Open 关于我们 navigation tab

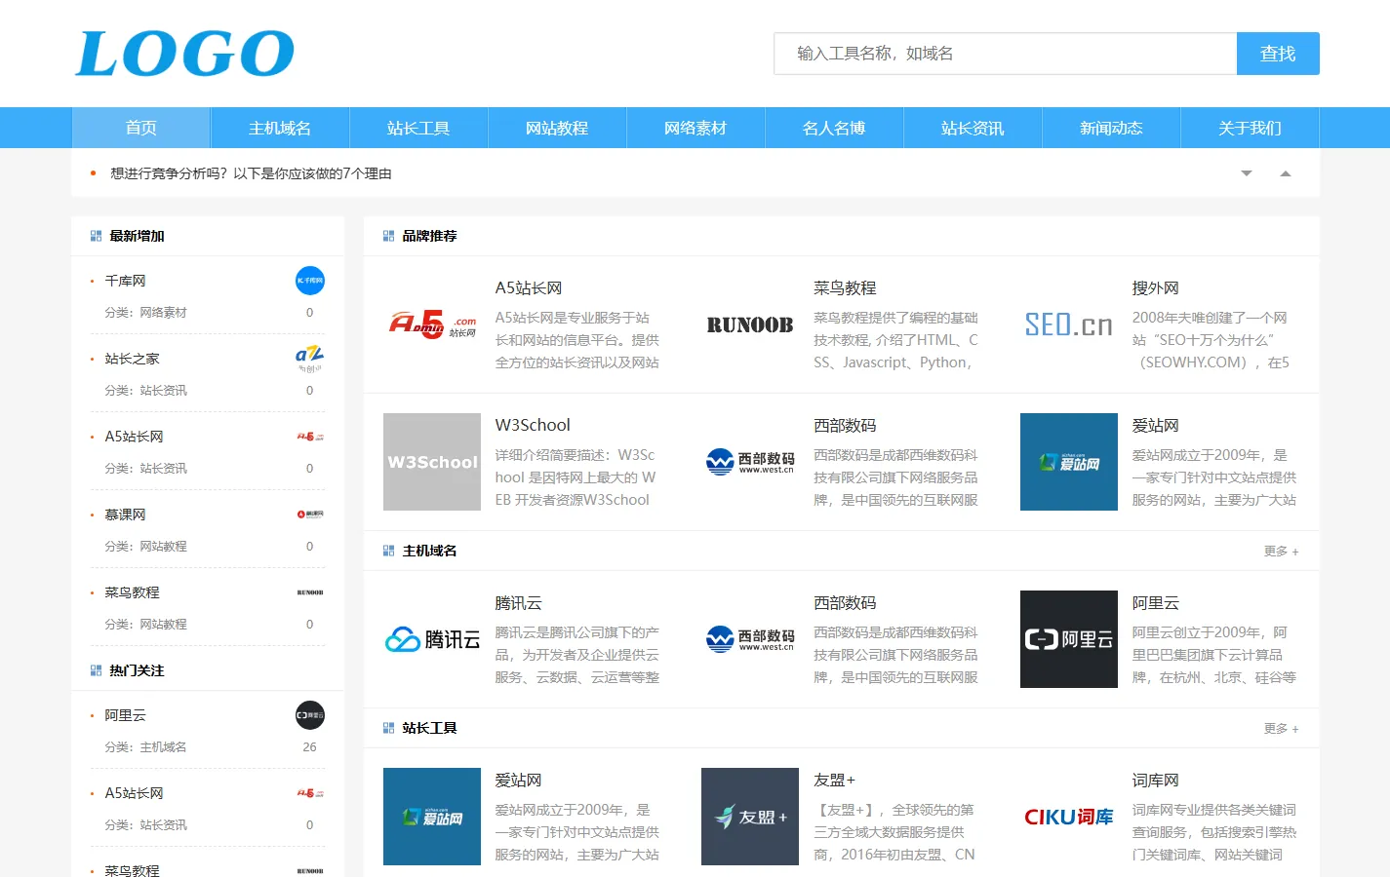1250,128
